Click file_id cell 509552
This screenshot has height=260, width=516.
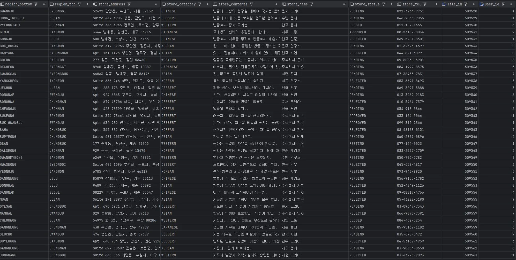460,178
